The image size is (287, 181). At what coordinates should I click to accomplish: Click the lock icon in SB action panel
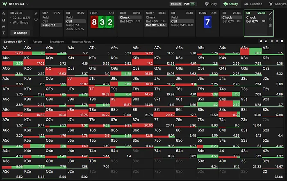pyautogui.click(x=270, y=19)
